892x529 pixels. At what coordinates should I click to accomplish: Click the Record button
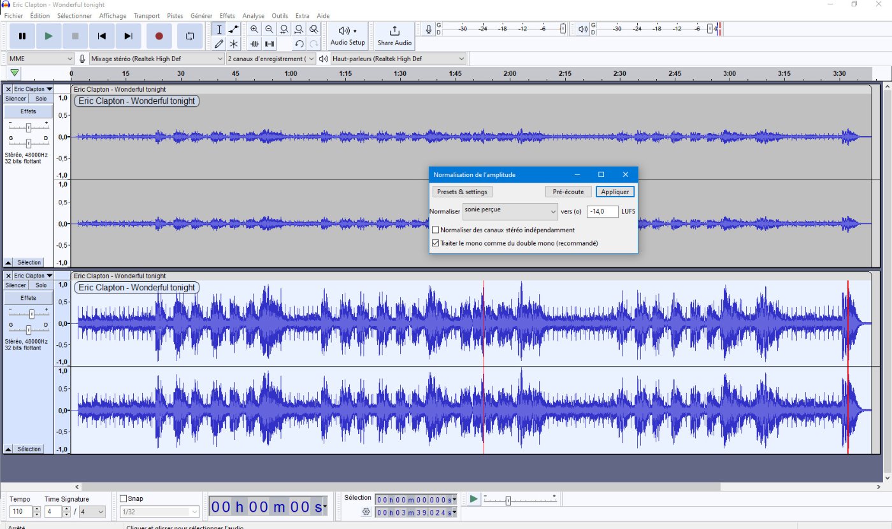click(159, 36)
